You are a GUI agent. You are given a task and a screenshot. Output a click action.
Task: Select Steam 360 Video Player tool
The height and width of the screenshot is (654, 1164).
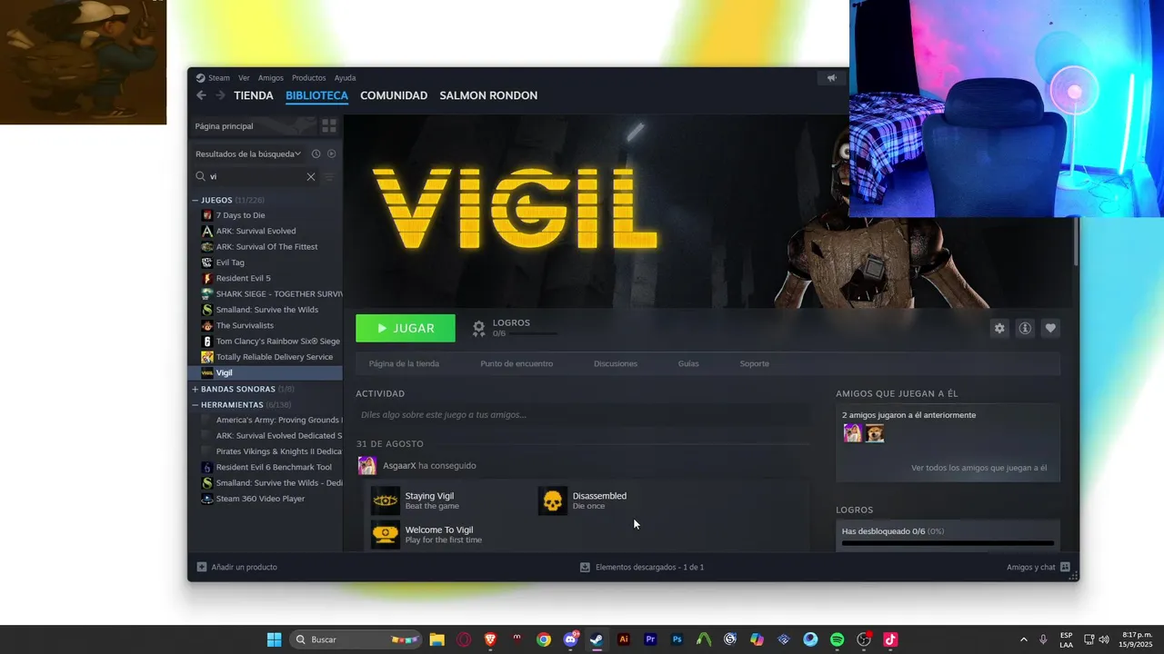coord(260,499)
